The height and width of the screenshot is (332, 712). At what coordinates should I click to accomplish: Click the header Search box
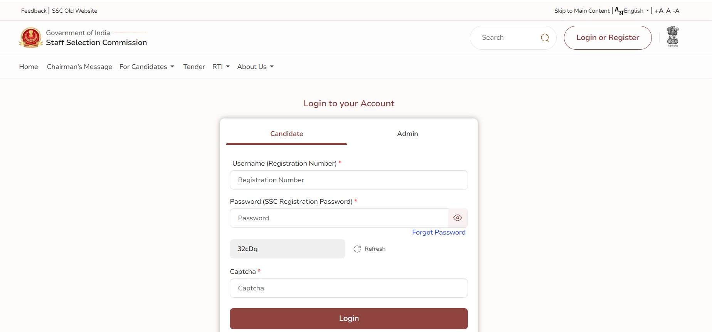[x=513, y=38]
